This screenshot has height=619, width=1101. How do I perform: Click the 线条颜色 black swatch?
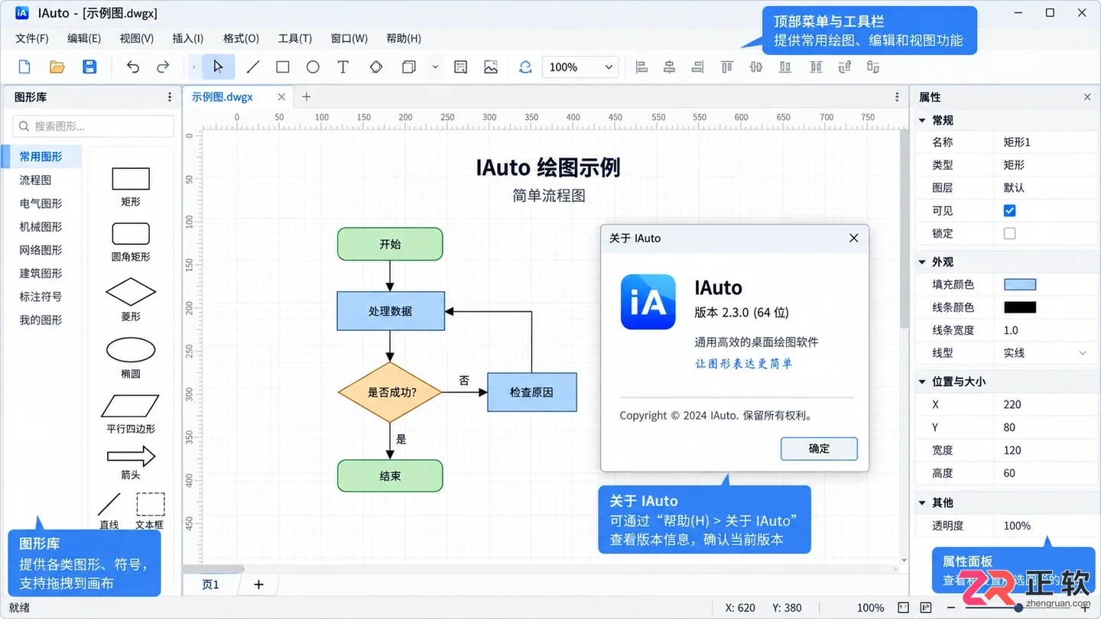point(1020,307)
